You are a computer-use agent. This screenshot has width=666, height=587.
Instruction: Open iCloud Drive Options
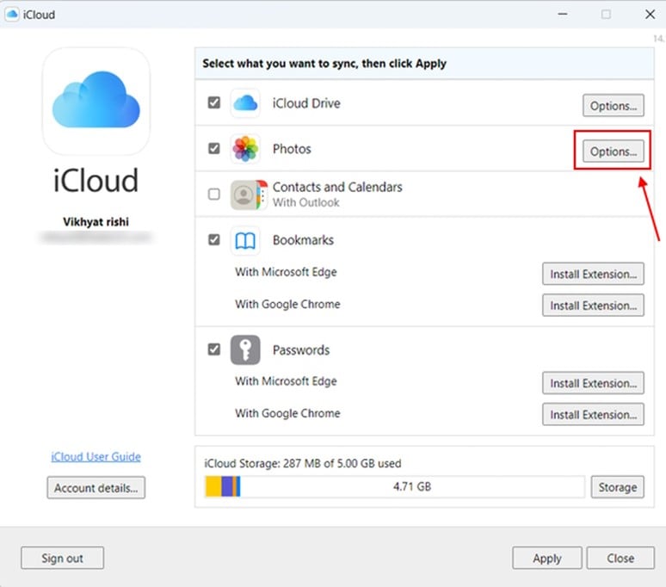click(x=613, y=106)
